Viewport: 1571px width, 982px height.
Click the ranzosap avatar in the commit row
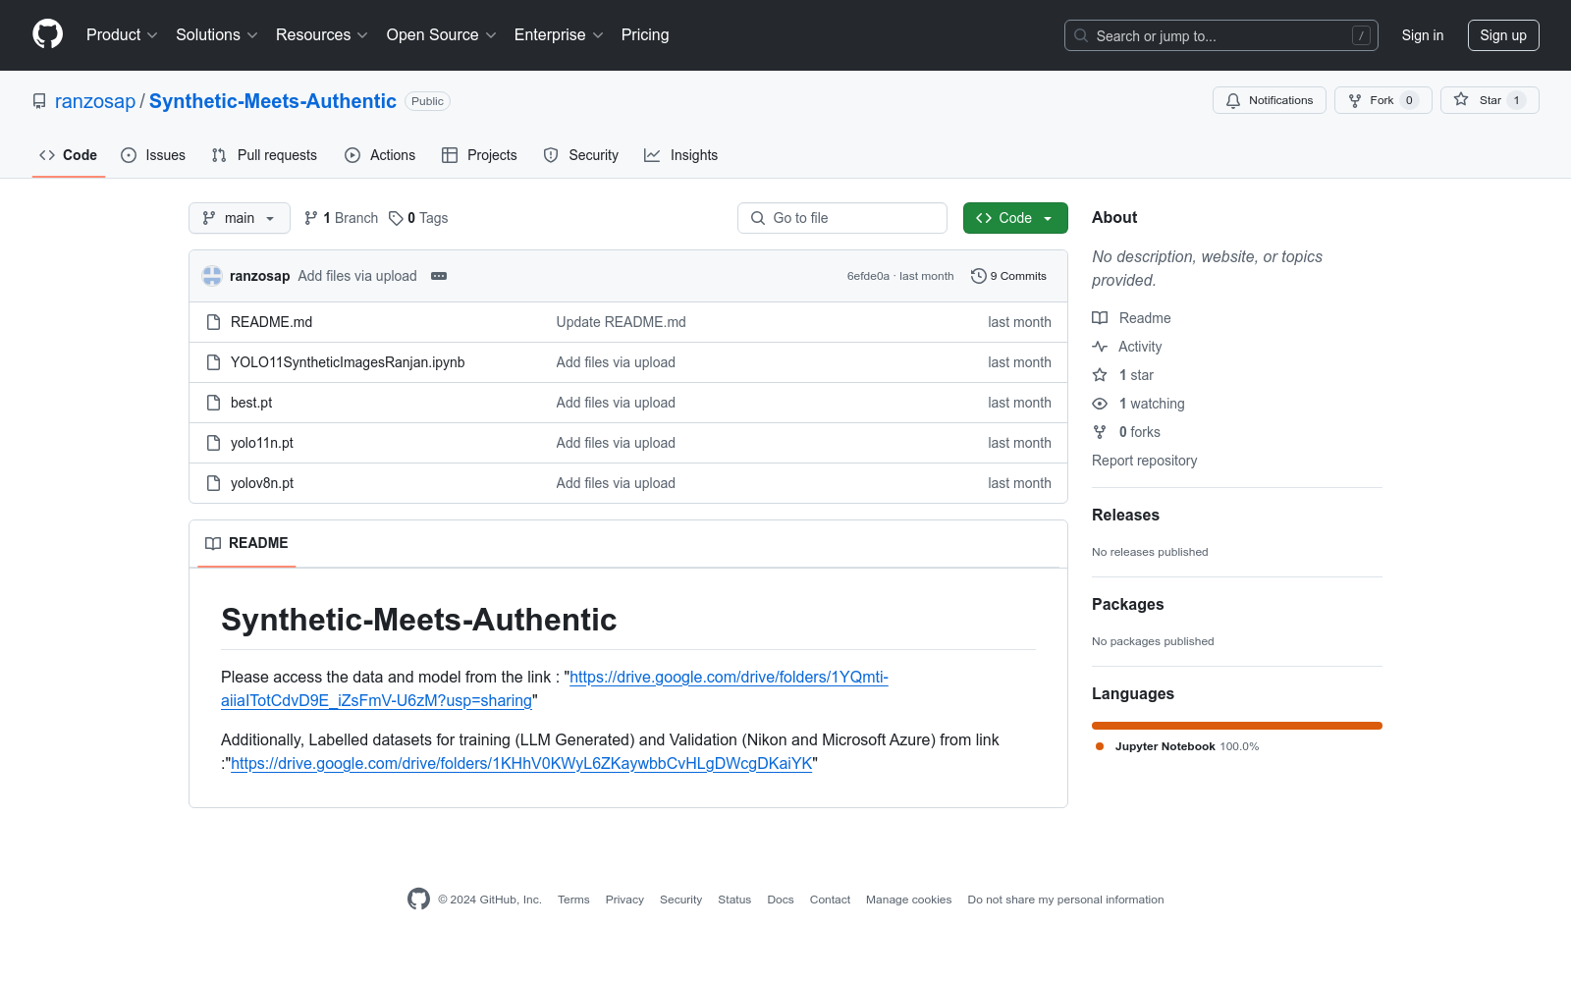click(x=212, y=276)
